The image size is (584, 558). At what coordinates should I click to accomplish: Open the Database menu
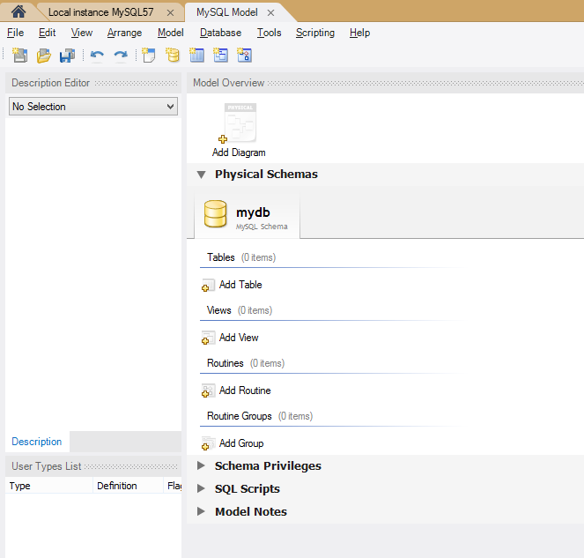point(220,33)
